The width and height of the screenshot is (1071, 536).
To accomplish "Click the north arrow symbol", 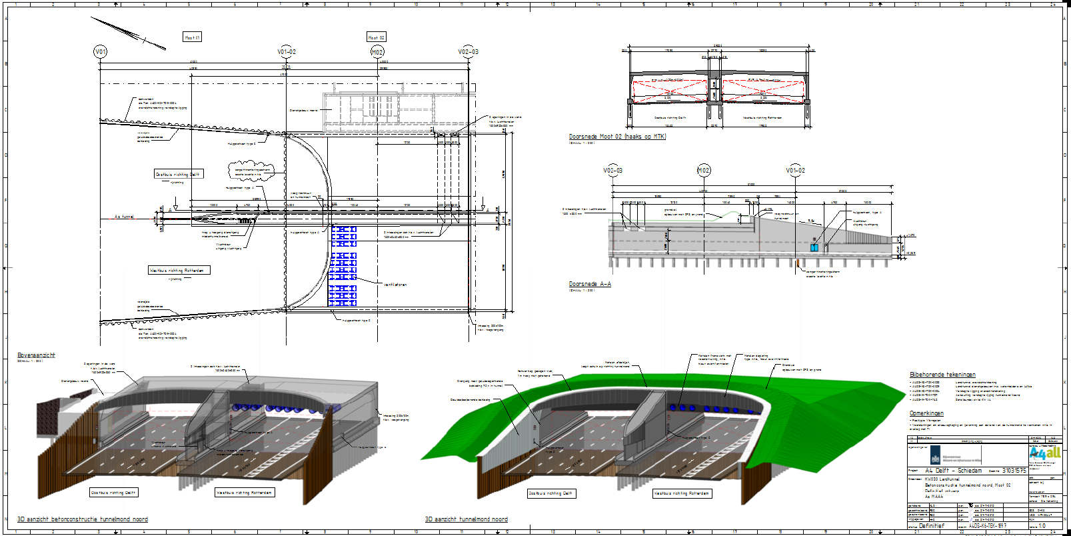I will 128,33.
